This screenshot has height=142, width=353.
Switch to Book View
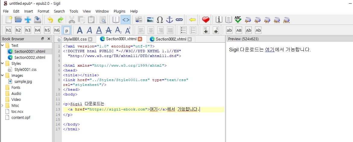tap(116, 20)
